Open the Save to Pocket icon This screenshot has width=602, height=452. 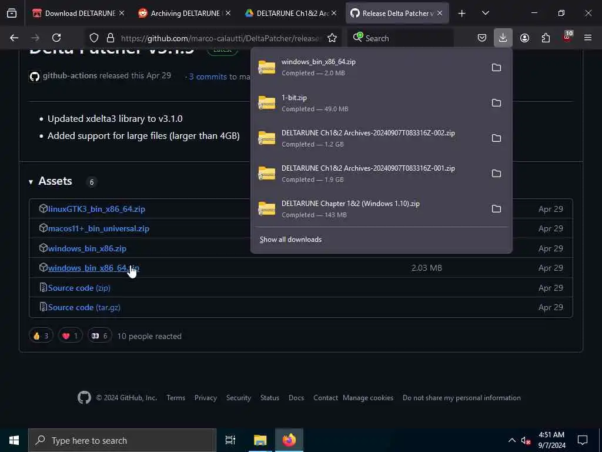point(482,38)
